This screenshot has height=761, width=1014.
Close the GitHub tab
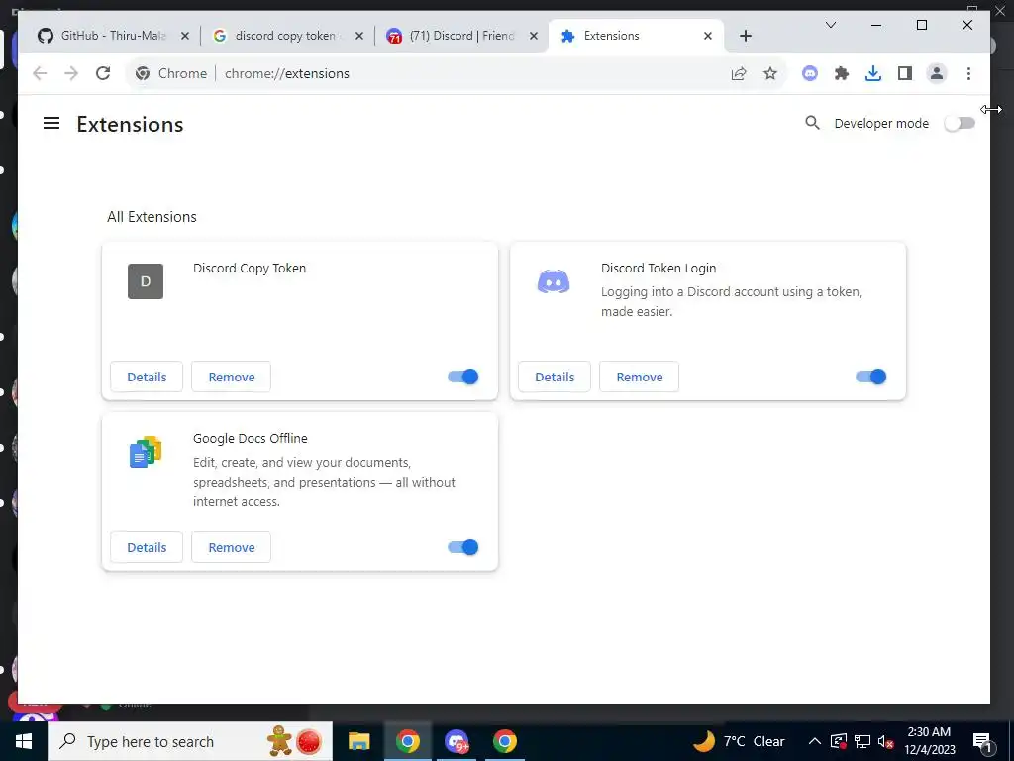(x=185, y=36)
